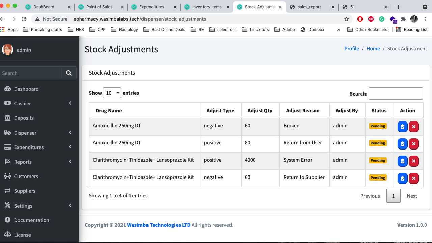This screenshot has width=432, height=243.
Task: Reject the Return from User adjustment
Action: [414, 144]
